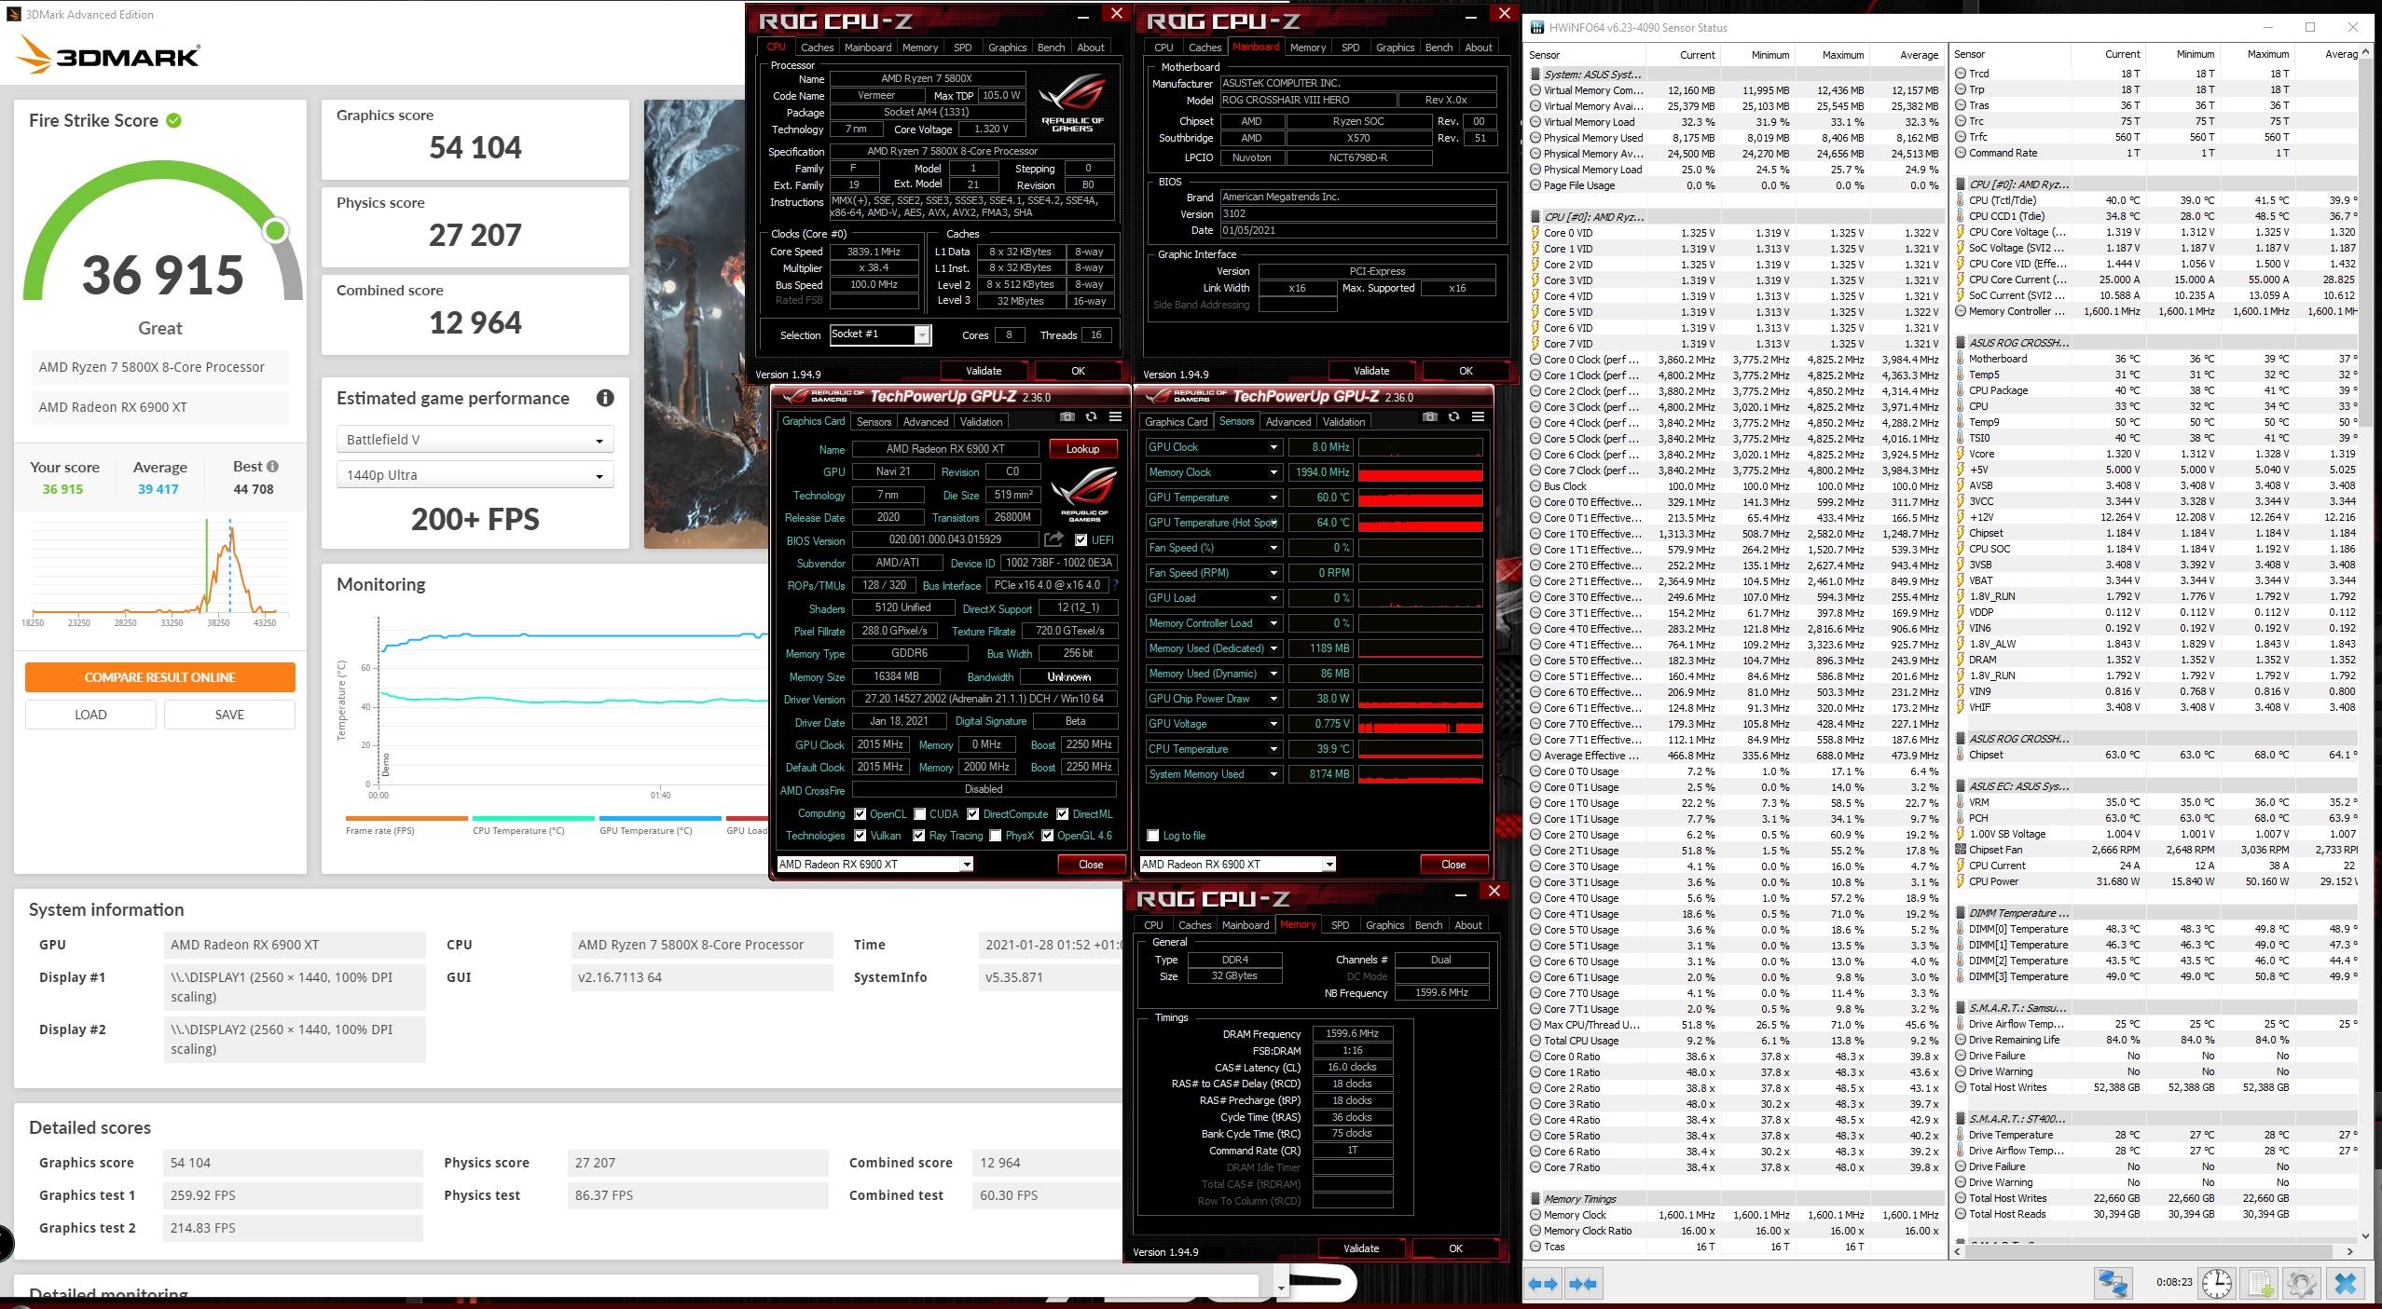This screenshot has height=1309, width=2382.
Task: Click COMPARE RESULT ONLINE button
Action: click(x=160, y=677)
